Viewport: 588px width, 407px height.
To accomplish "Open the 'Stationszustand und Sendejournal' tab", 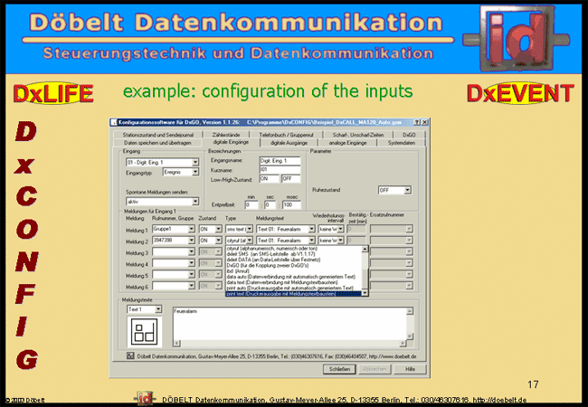I will [x=158, y=135].
